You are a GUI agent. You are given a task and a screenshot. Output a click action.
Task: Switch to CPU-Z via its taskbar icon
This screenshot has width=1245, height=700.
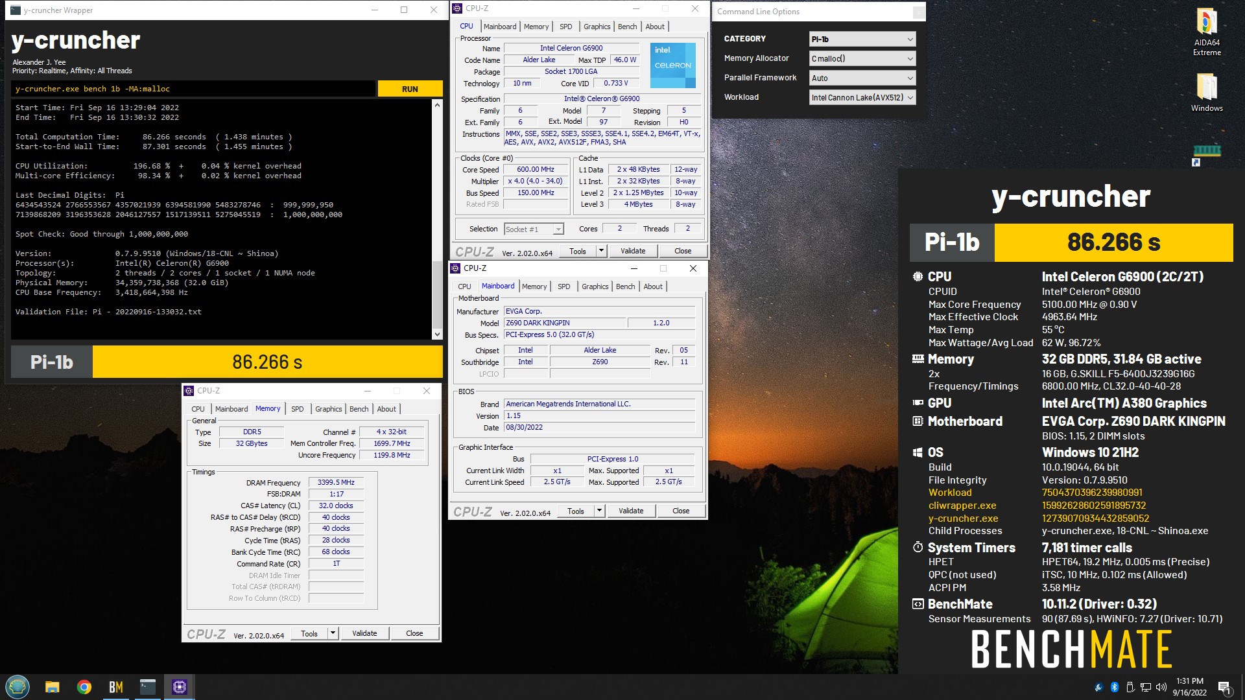click(x=180, y=687)
